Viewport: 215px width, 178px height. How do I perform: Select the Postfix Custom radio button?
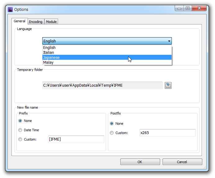click(112, 133)
